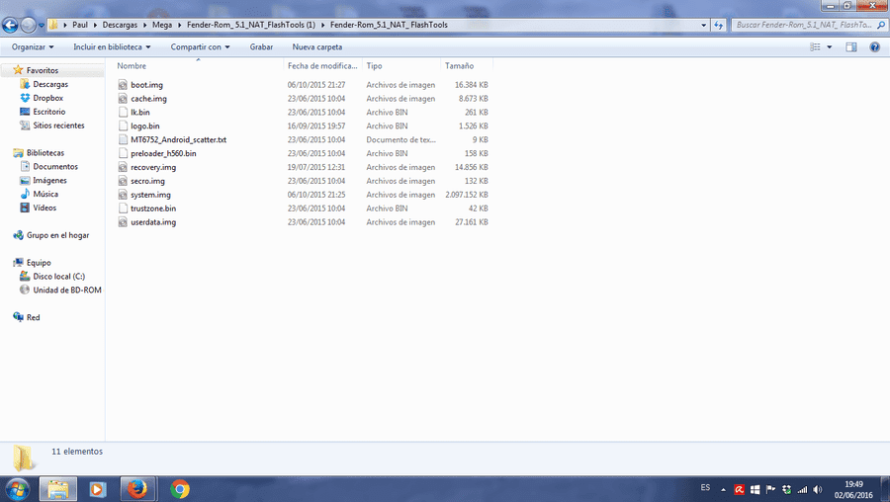Open the Organizar menu
Image resolution: width=890 pixels, height=502 pixels.
pyautogui.click(x=33, y=47)
